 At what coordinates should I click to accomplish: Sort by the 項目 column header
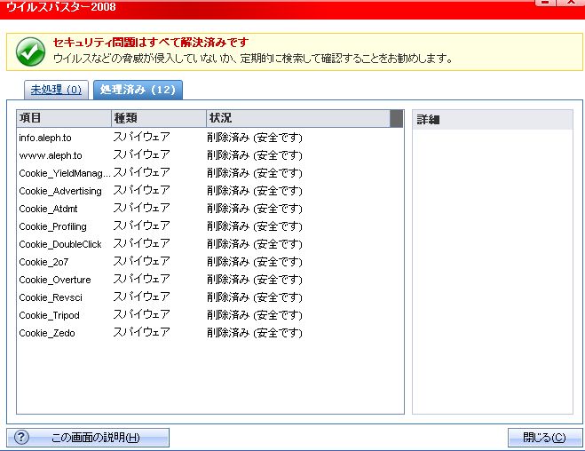coord(64,118)
